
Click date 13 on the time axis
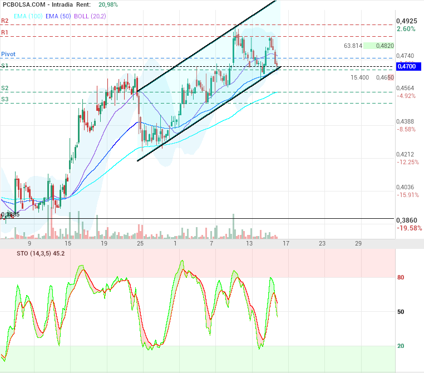[x=249, y=244]
